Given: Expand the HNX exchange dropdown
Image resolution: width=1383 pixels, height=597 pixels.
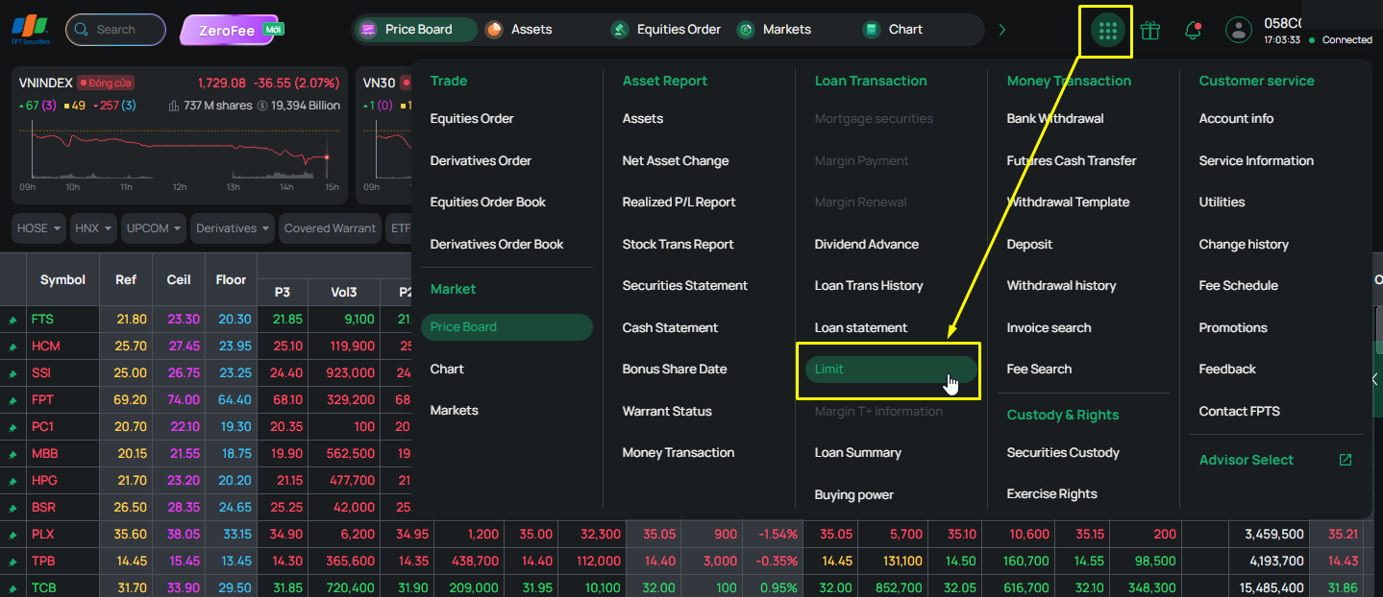Looking at the screenshot, I should tap(94, 228).
